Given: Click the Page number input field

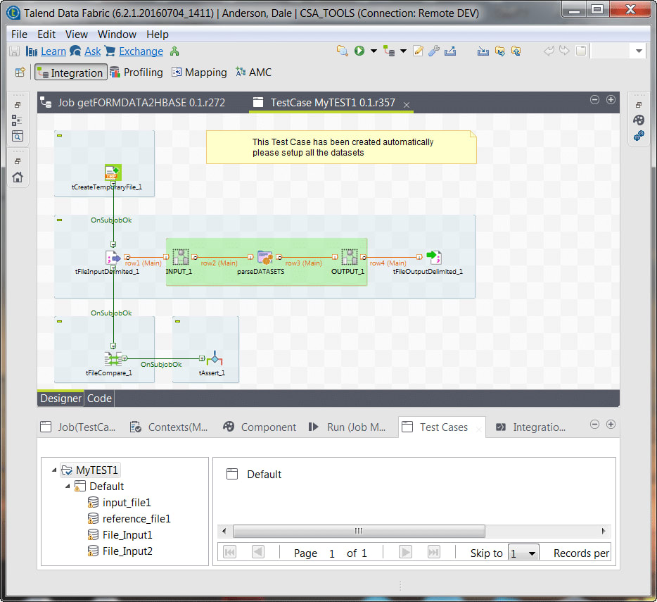Looking at the screenshot, I should (331, 553).
